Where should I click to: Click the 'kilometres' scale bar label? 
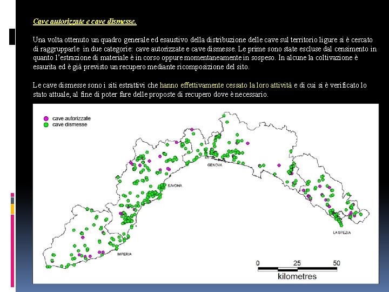pyautogui.click(x=297, y=276)
